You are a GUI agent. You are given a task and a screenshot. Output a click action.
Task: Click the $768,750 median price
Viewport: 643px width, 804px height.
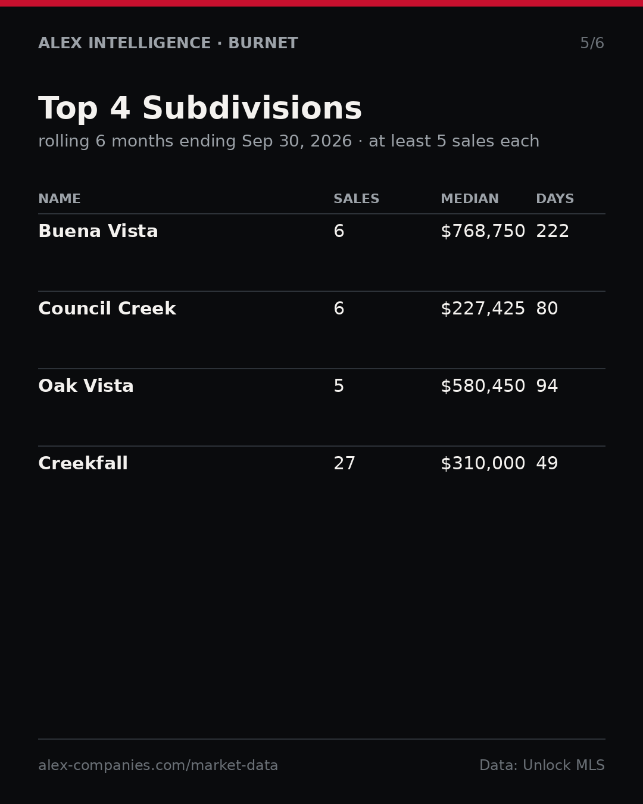(x=483, y=232)
